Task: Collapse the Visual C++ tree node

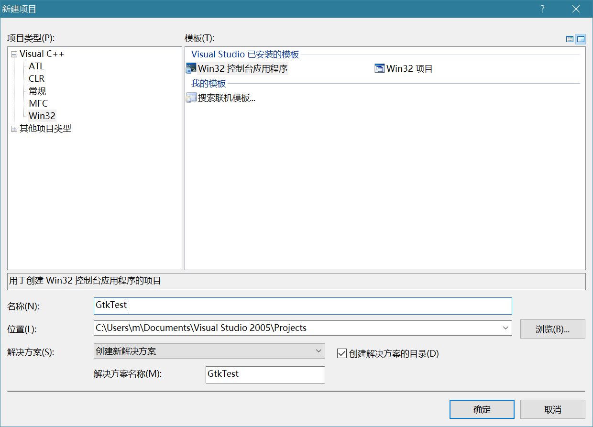Action: click(x=14, y=55)
